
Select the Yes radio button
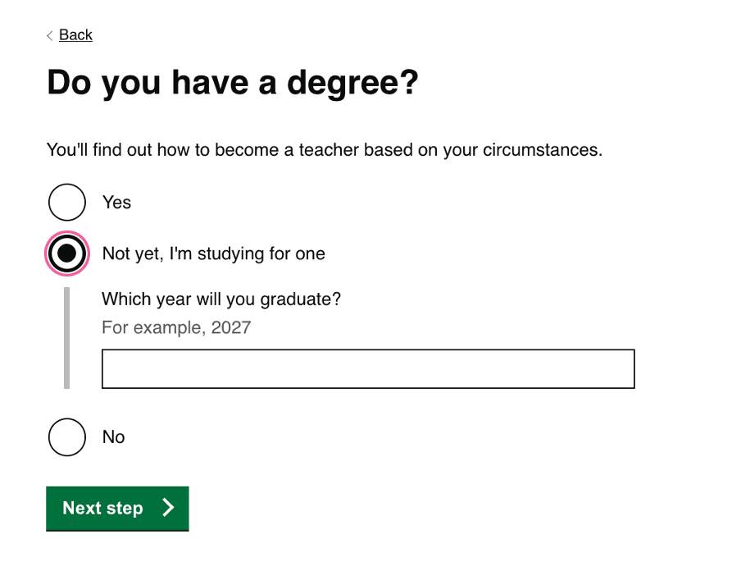[x=67, y=203]
